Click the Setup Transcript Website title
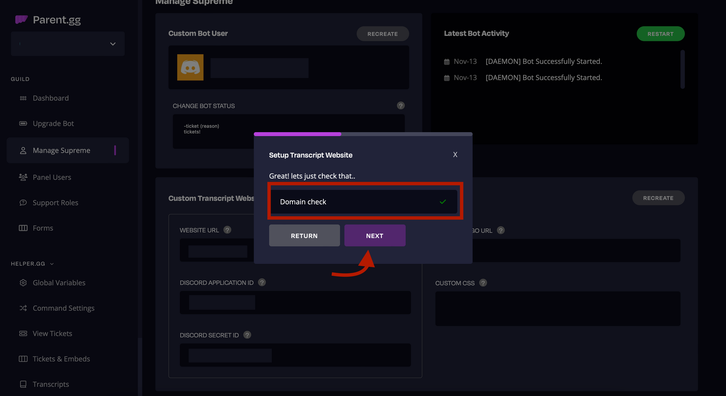This screenshot has height=396, width=726. point(311,155)
